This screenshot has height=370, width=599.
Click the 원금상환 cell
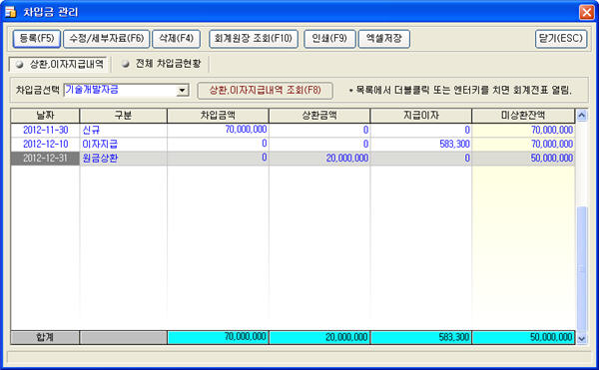click(x=123, y=159)
